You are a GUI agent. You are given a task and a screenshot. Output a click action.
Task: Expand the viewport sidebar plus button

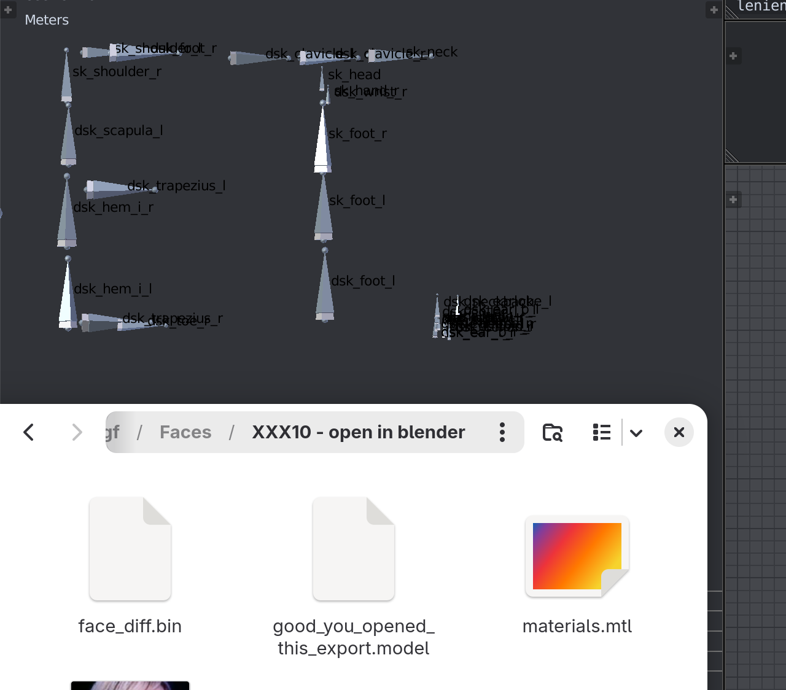tap(714, 10)
